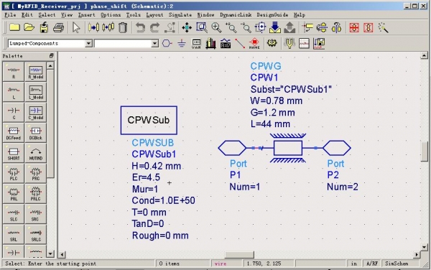This screenshot has width=431, height=270.
Task: Expand the empty component history dropdown
Action: [154, 43]
